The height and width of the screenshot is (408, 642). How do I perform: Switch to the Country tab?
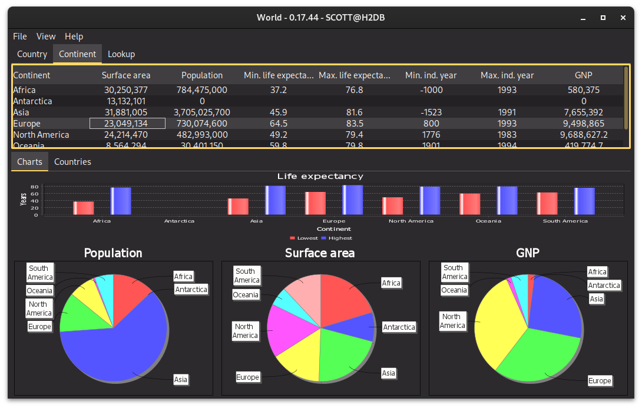pyautogui.click(x=32, y=54)
